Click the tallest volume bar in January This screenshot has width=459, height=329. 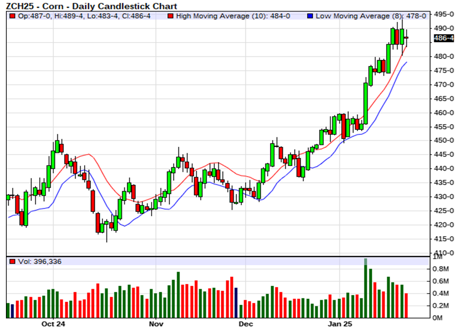coord(366,289)
